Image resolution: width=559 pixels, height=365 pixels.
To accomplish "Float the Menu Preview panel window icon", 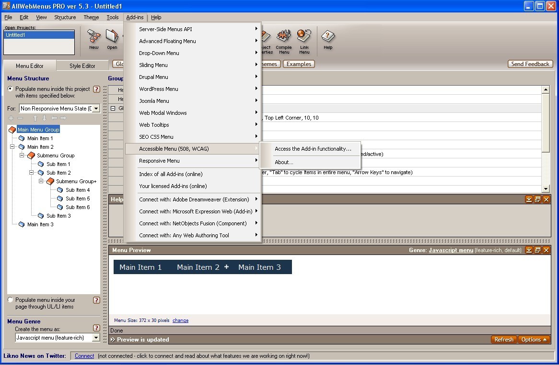I will (x=537, y=250).
